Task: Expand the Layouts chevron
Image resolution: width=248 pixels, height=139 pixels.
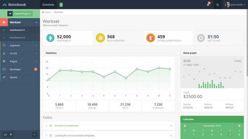Action: tap(37, 46)
